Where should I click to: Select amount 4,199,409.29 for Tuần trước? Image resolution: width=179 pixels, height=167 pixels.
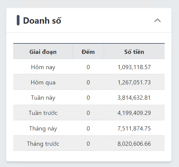pos(134,113)
